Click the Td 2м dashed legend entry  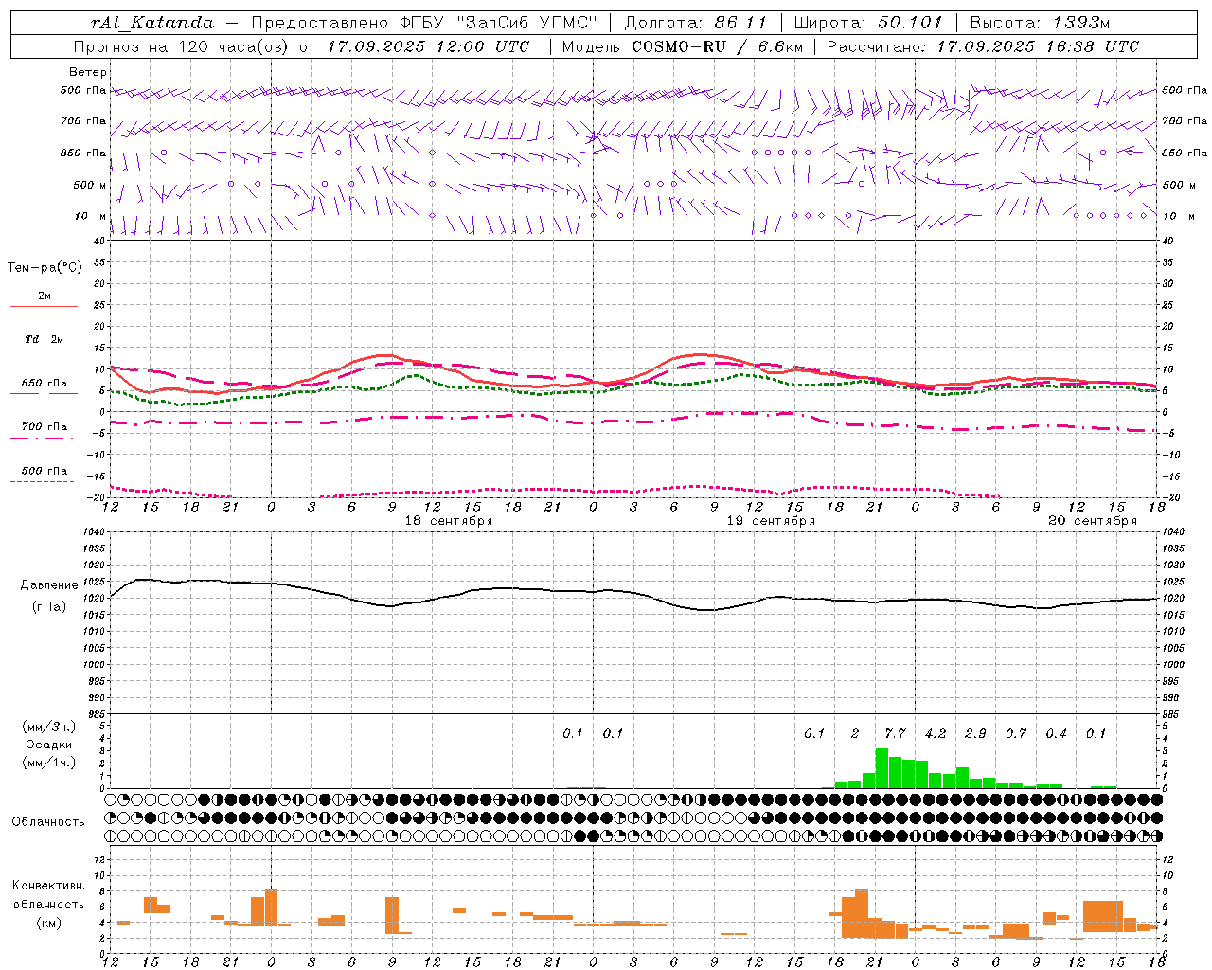click(44, 344)
